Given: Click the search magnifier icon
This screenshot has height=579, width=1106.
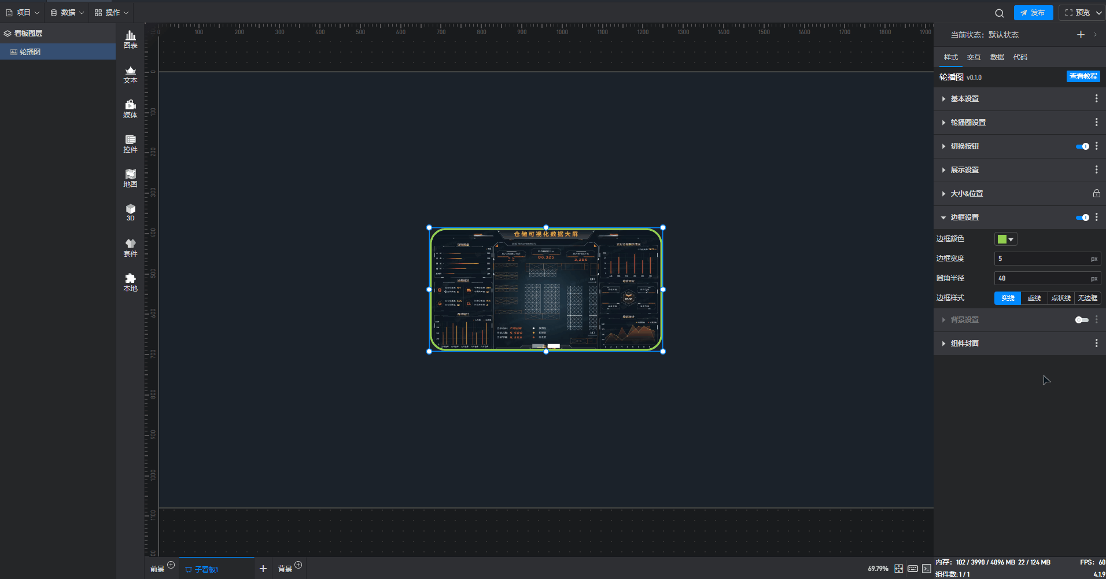Looking at the screenshot, I should [999, 13].
